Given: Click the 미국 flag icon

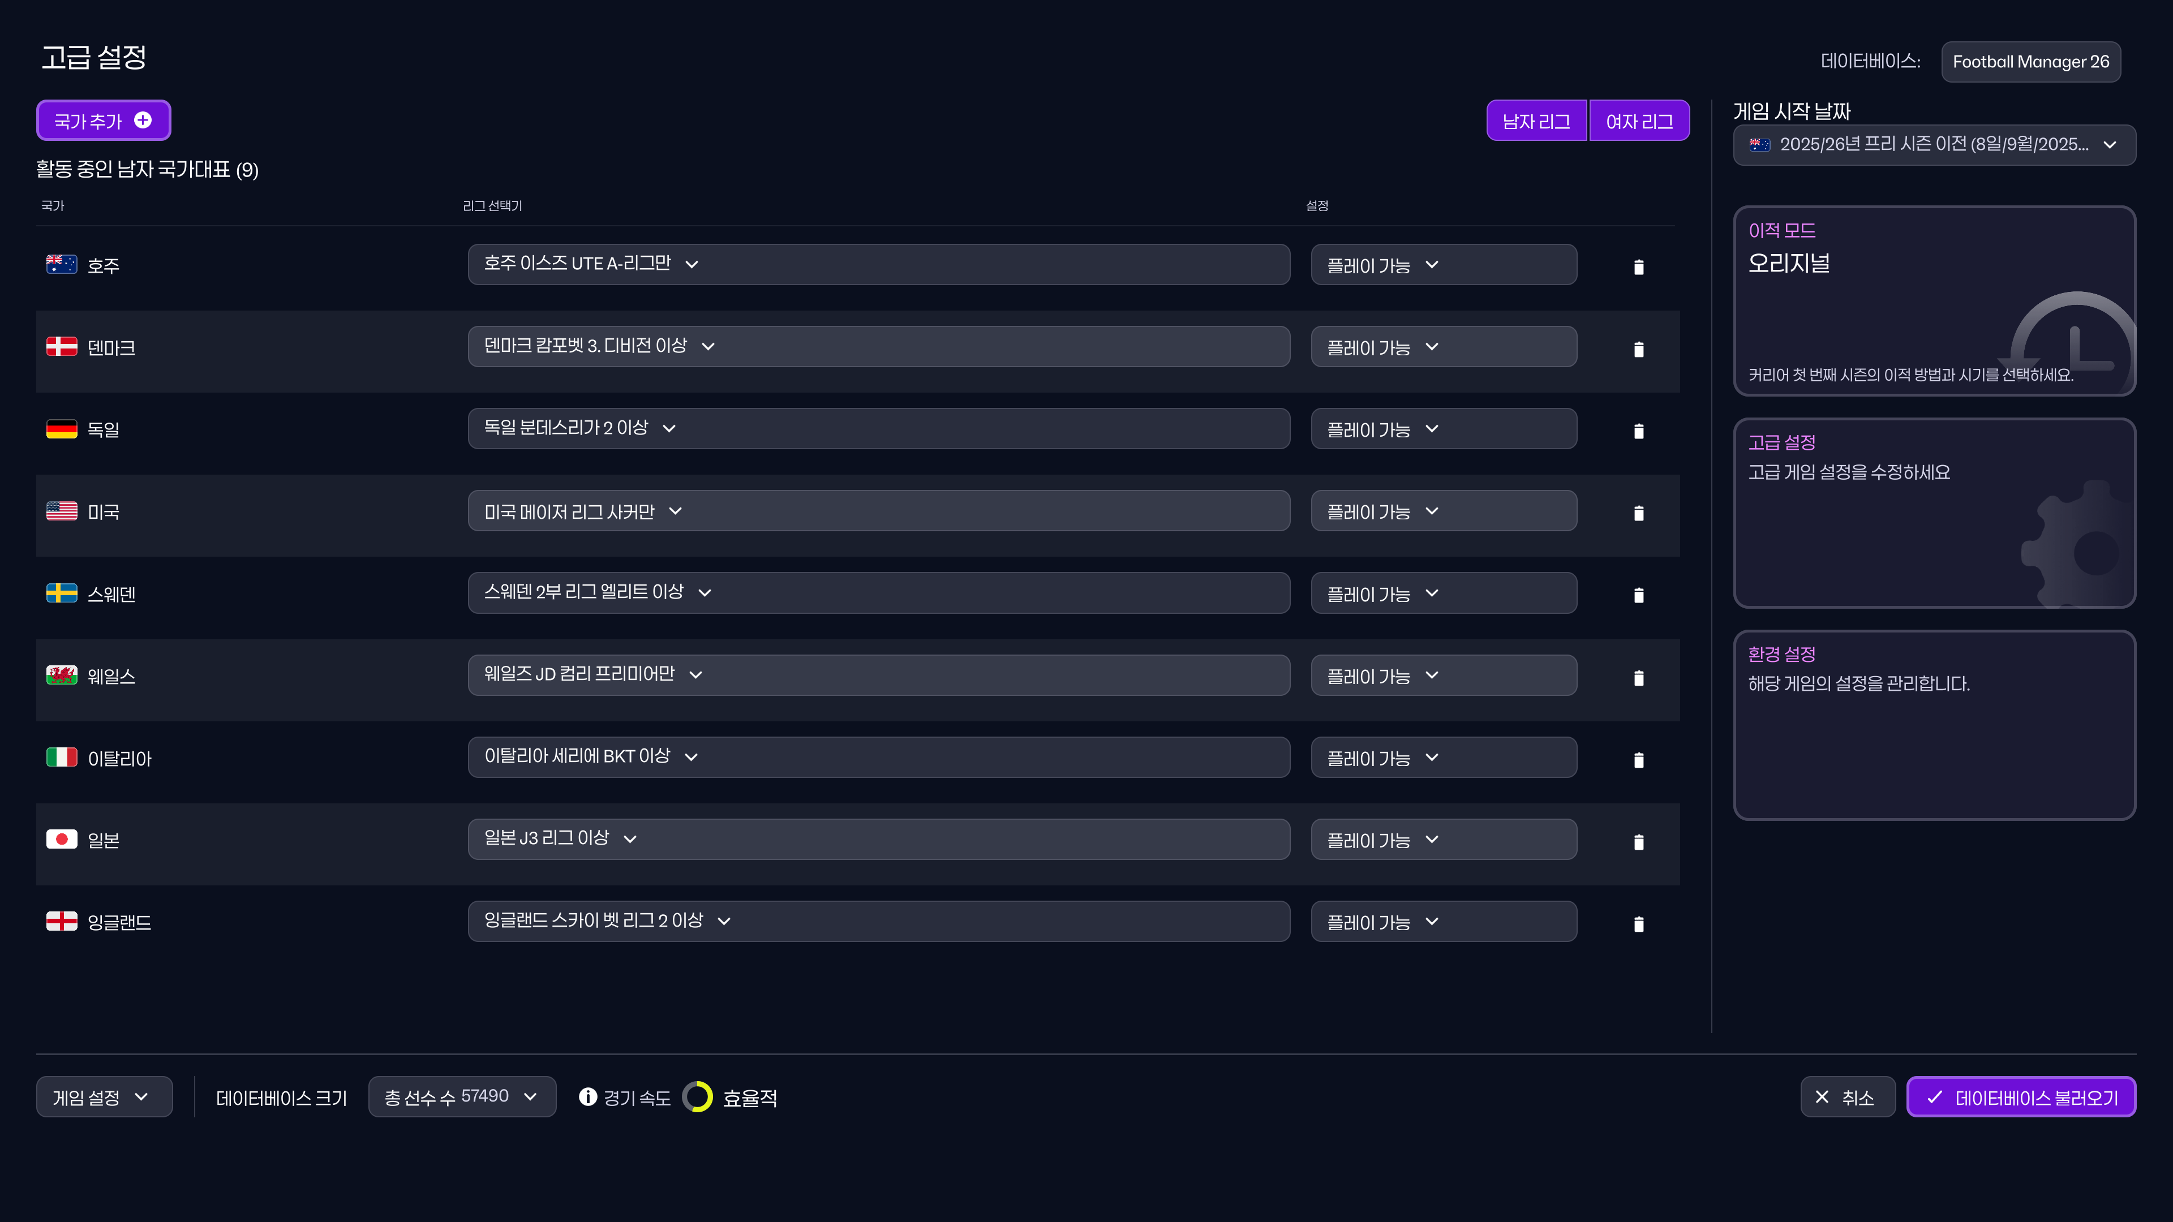Looking at the screenshot, I should pyautogui.click(x=62, y=510).
